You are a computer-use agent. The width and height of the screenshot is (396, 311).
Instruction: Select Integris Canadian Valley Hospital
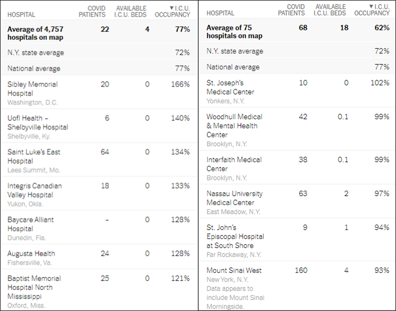click(35, 190)
